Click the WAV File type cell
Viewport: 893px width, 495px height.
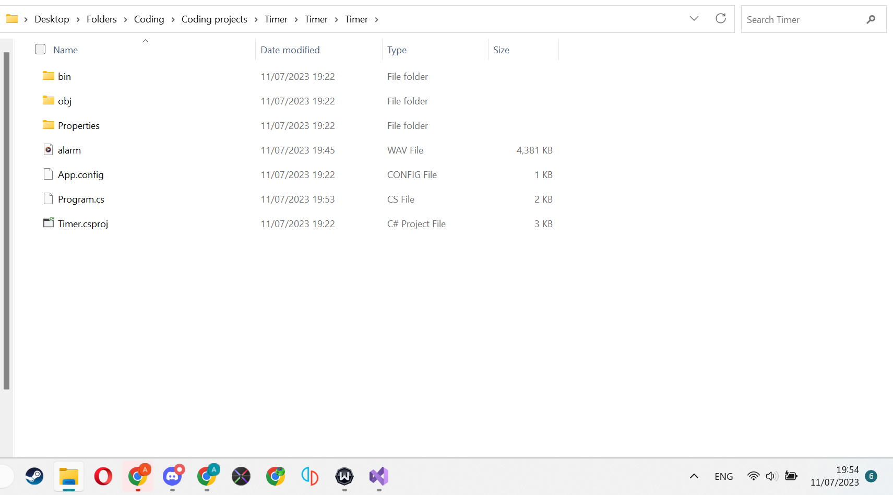405,150
